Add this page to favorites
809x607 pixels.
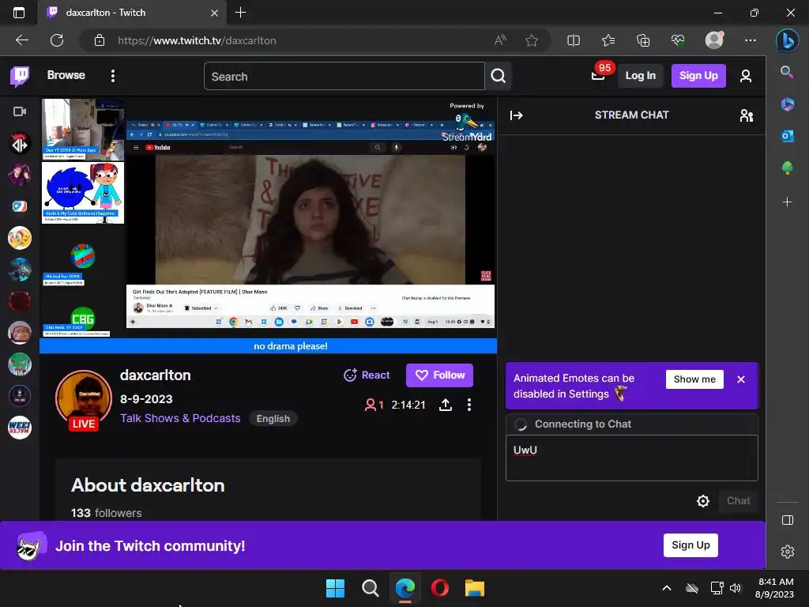click(x=532, y=40)
